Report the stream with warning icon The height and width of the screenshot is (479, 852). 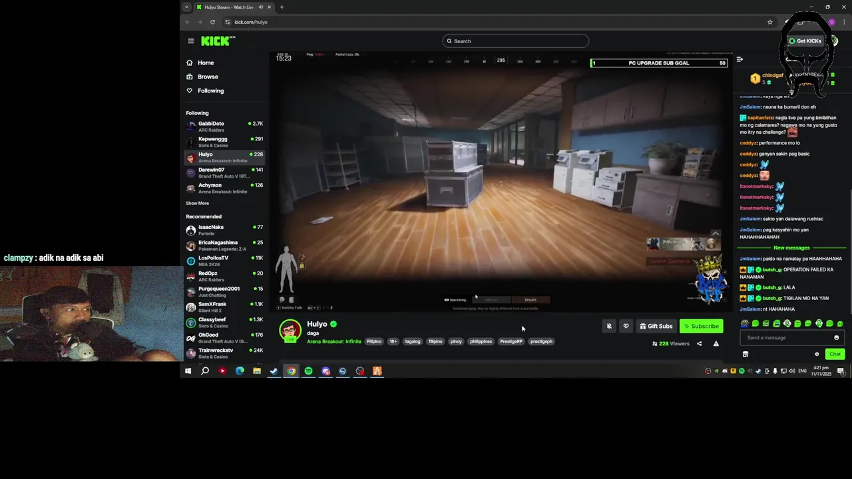tap(716, 344)
